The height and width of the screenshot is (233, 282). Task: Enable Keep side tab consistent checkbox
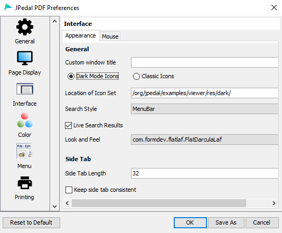(69, 190)
